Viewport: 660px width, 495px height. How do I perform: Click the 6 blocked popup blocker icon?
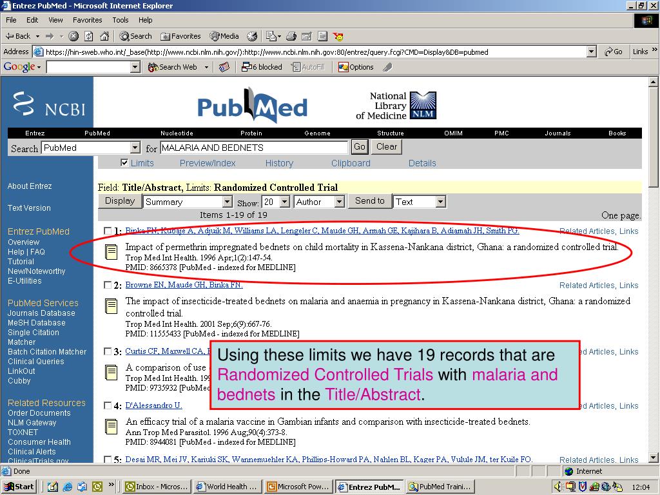[x=262, y=67]
